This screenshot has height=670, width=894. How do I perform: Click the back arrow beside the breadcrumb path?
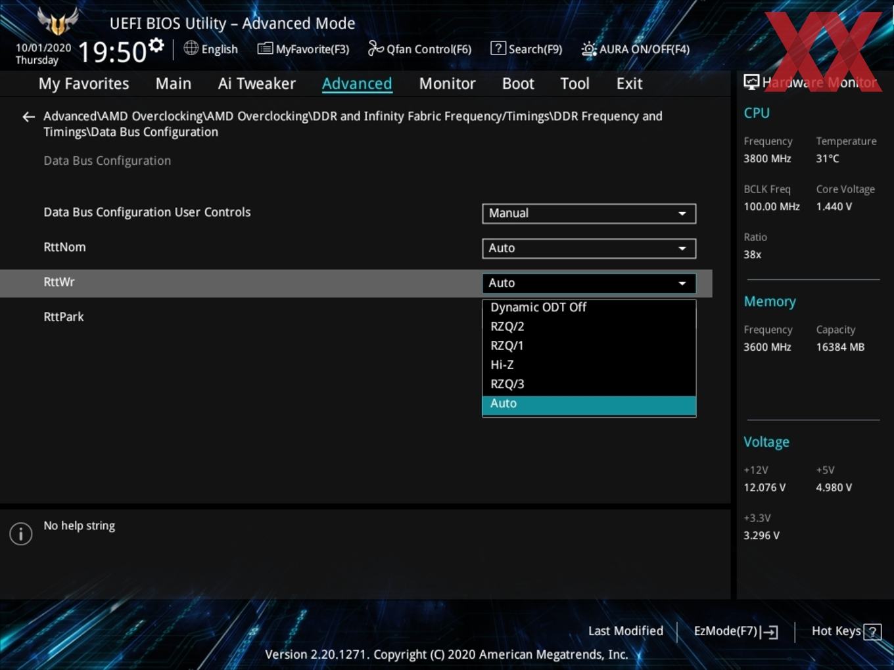pyautogui.click(x=28, y=117)
